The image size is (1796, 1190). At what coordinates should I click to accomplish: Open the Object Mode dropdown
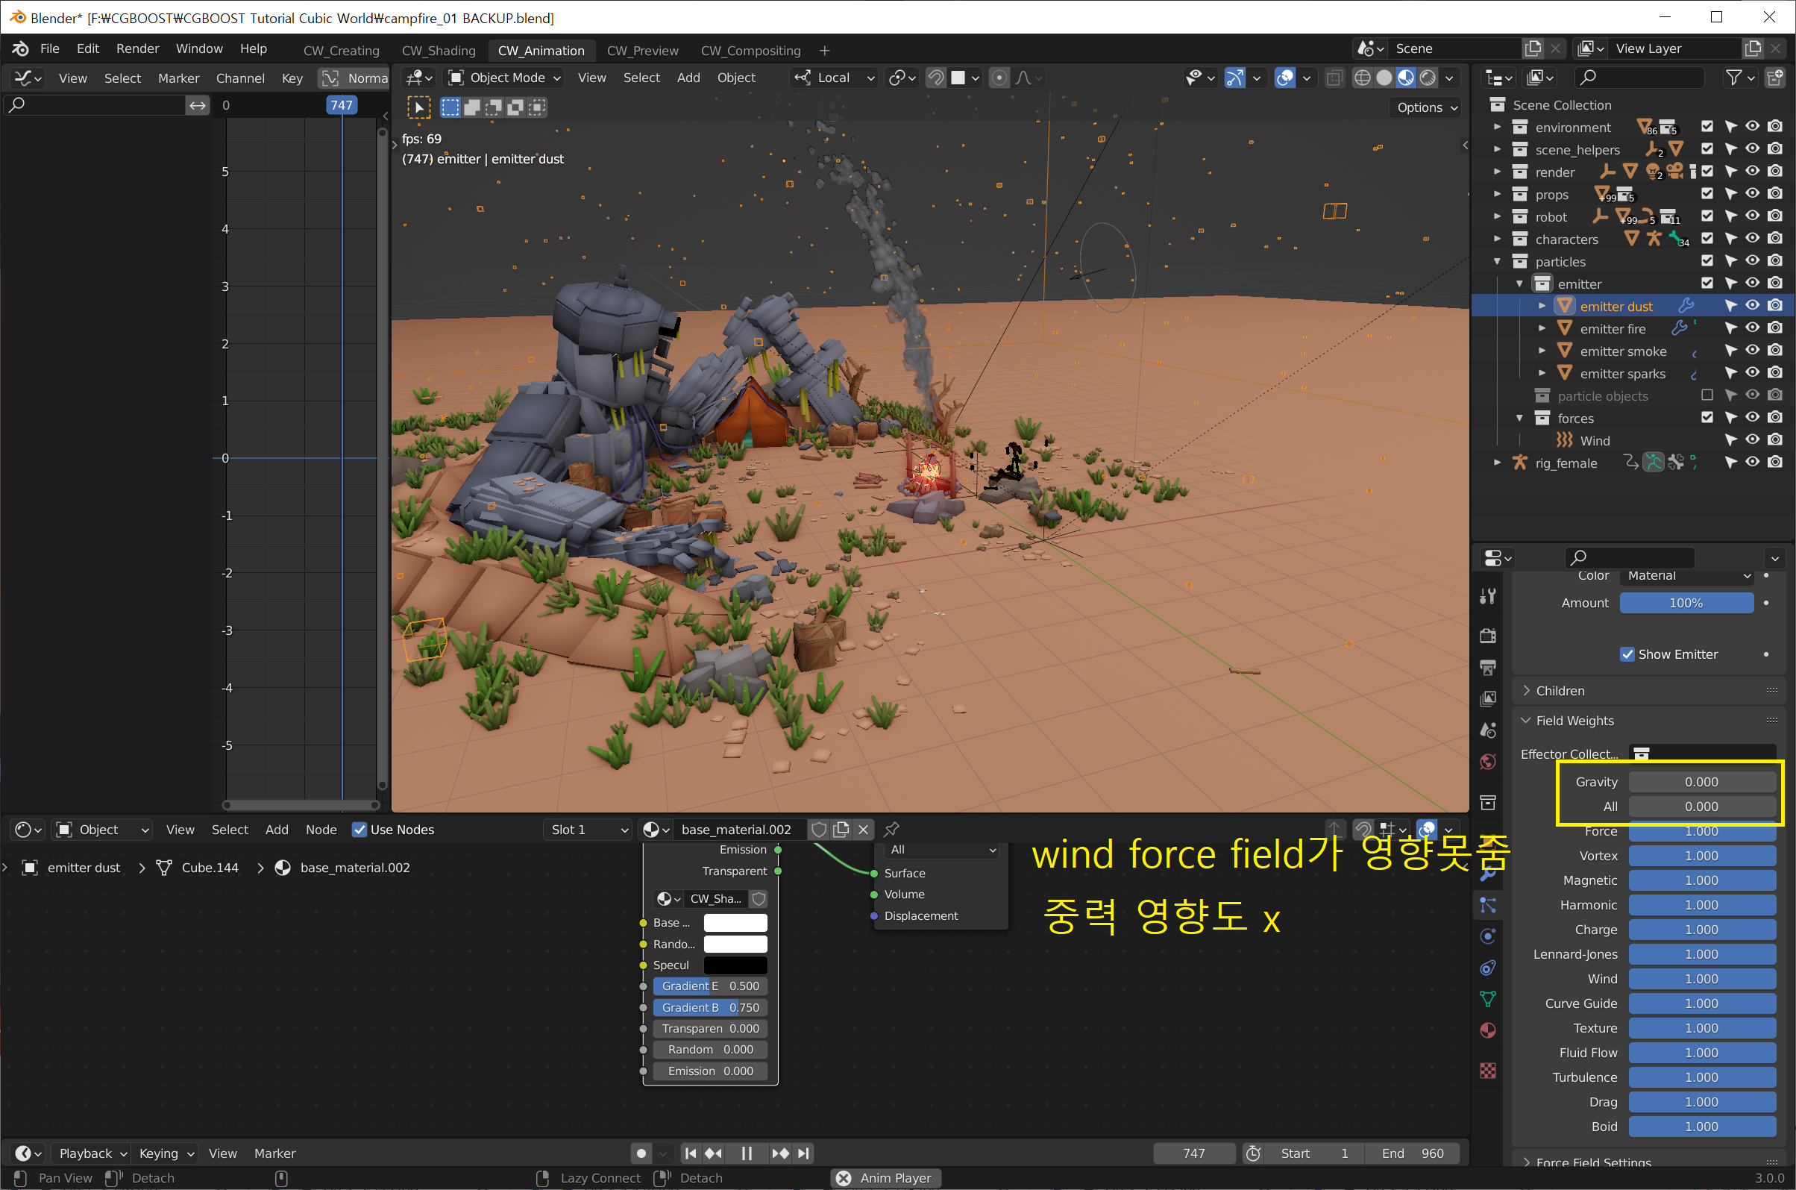pyautogui.click(x=505, y=78)
